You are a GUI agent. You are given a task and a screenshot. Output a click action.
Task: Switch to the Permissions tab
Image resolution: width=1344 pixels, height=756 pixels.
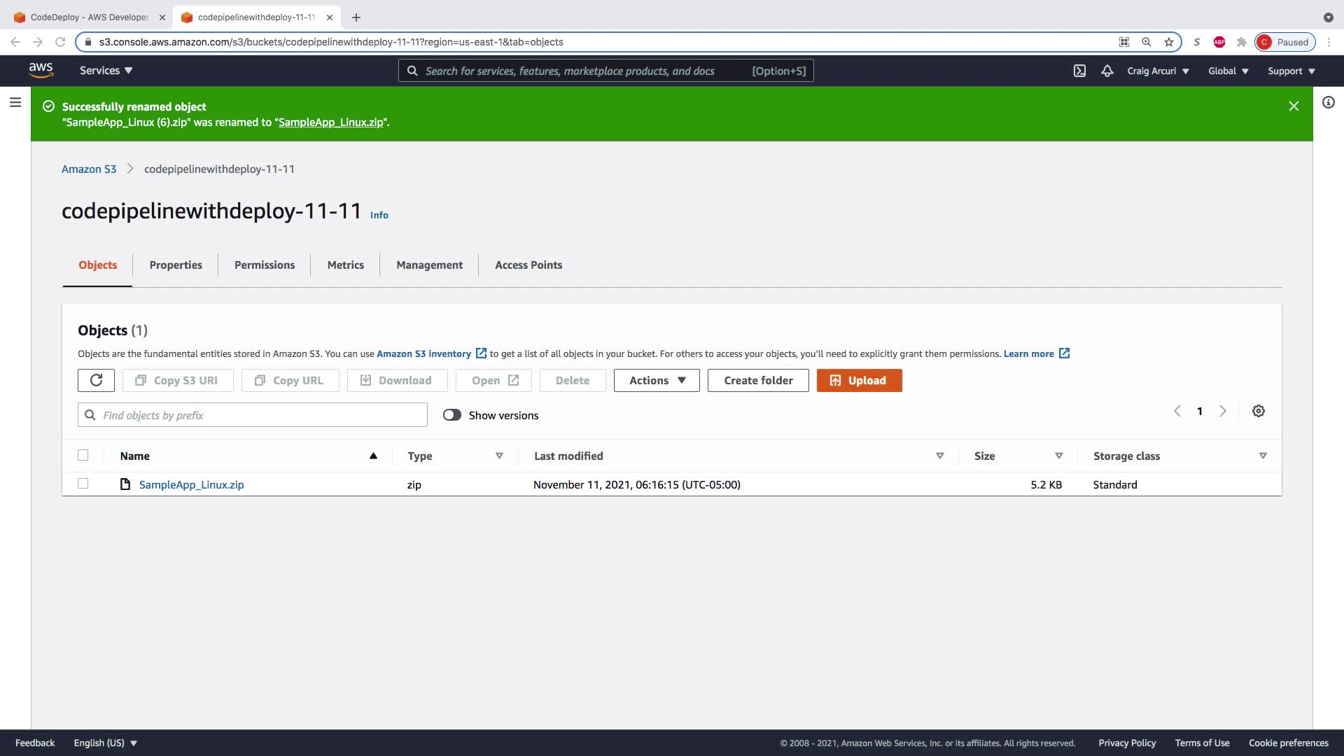265,265
